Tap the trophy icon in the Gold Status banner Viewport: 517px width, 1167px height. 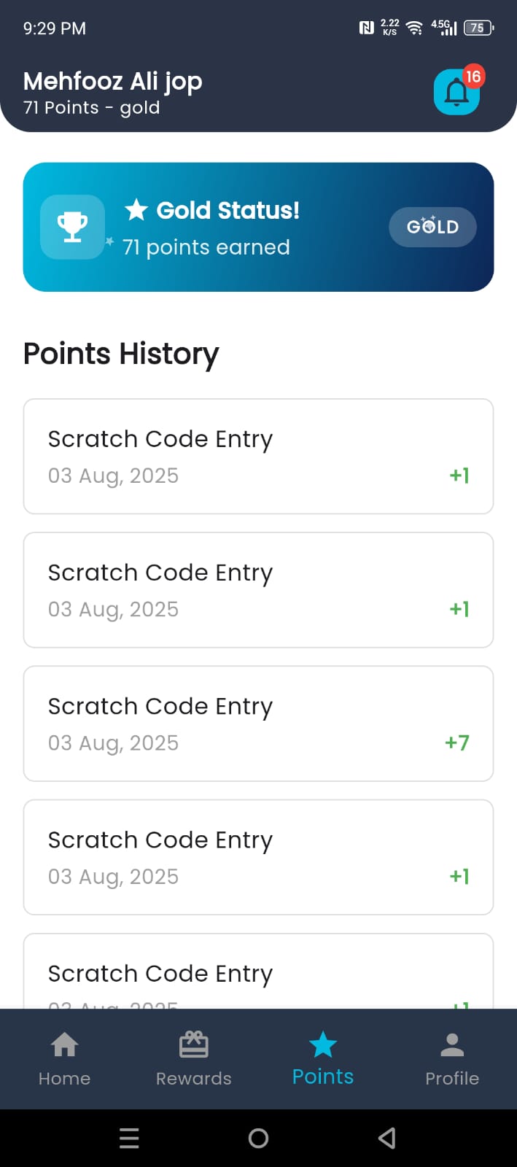point(72,227)
